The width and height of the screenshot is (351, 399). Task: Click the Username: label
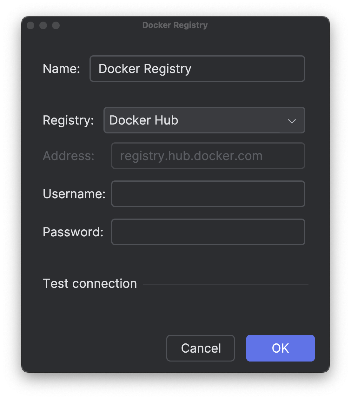[x=74, y=194]
